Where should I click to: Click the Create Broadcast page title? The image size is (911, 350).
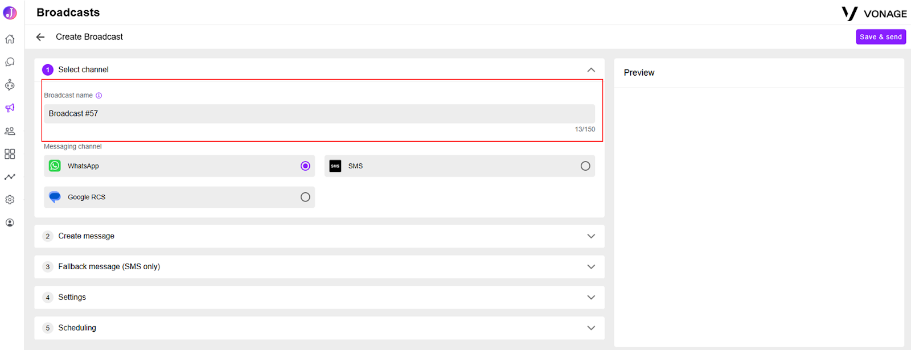click(x=89, y=37)
